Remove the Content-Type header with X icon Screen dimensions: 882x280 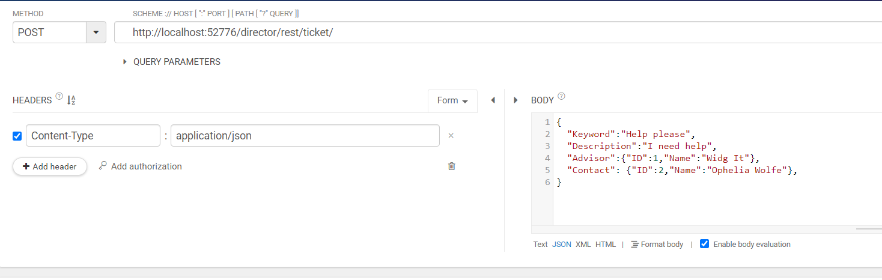click(x=451, y=136)
